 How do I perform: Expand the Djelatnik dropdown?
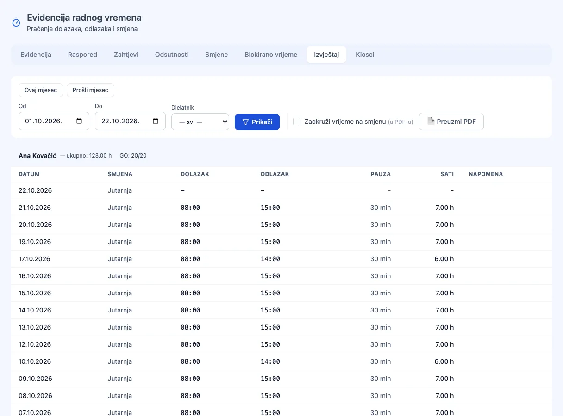(200, 122)
